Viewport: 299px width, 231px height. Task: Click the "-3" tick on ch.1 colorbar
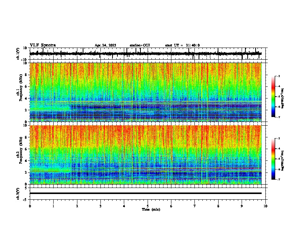[x=279, y=76]
